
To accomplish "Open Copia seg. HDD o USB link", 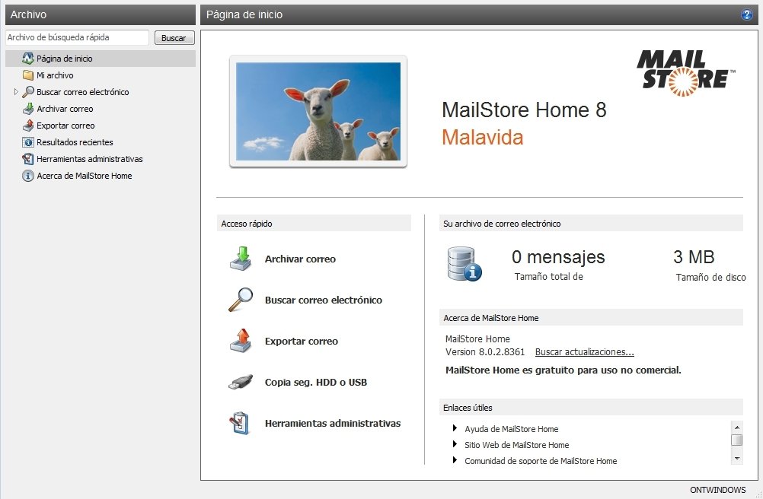I will [316, 383].
